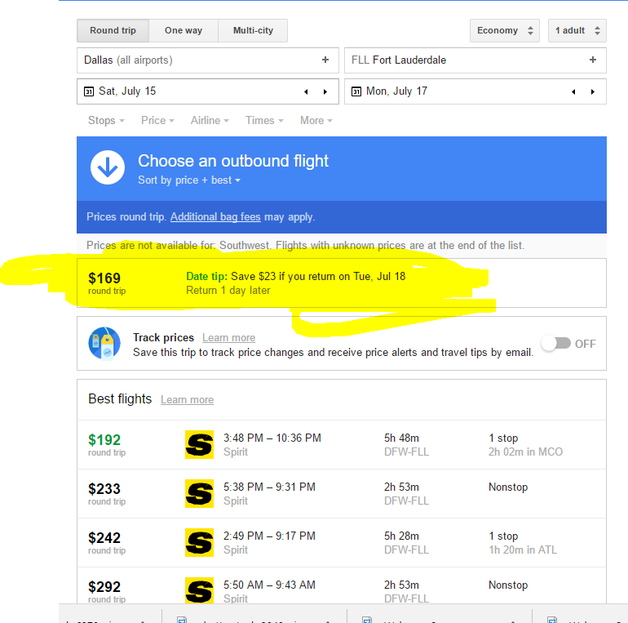
Task: Click the '1h 20m in ATL' layover text
Action: tap(523, 550)
